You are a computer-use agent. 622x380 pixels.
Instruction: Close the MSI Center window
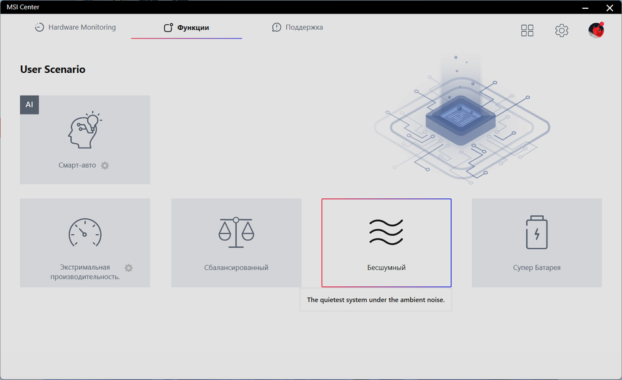[x=610, y=8]
